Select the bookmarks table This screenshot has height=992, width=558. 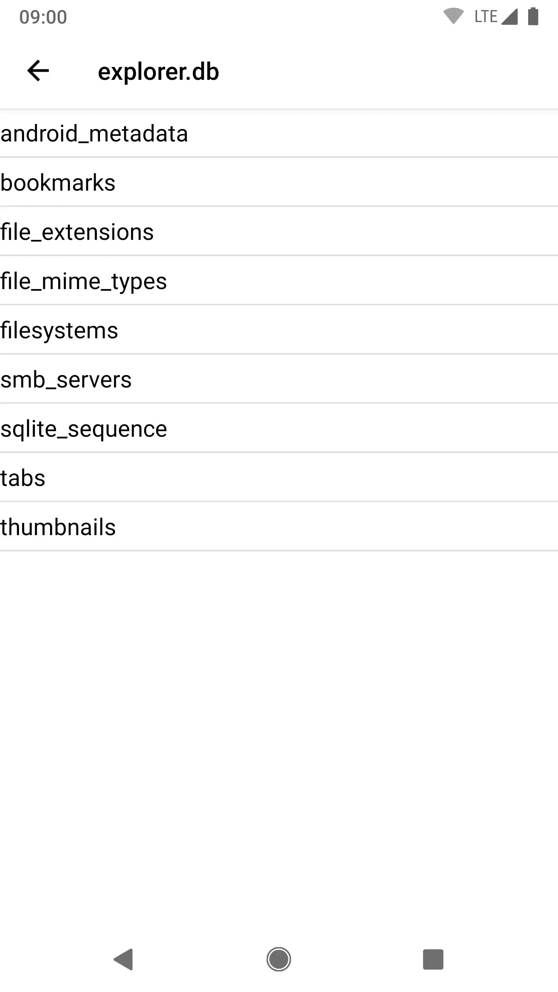(x=58, y=183)
